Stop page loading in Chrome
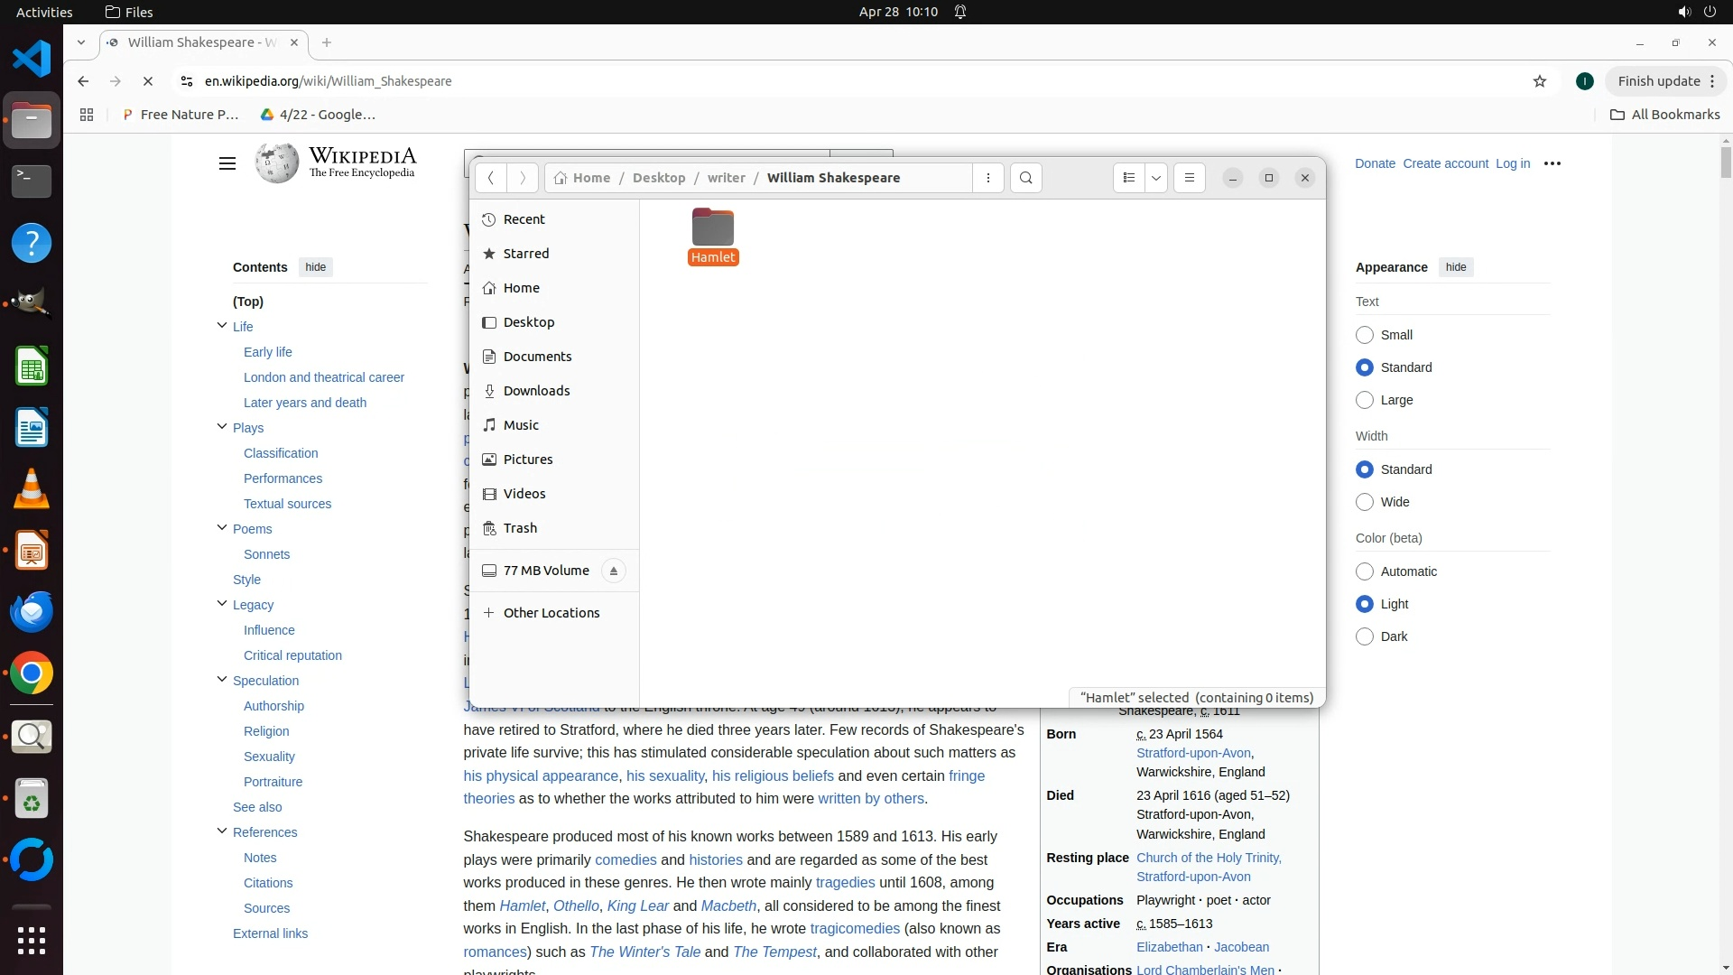 [x=148, y=81]
